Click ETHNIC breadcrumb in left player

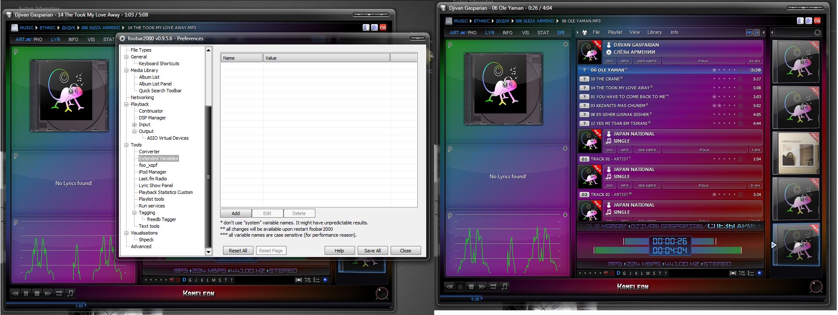point(47,28)
